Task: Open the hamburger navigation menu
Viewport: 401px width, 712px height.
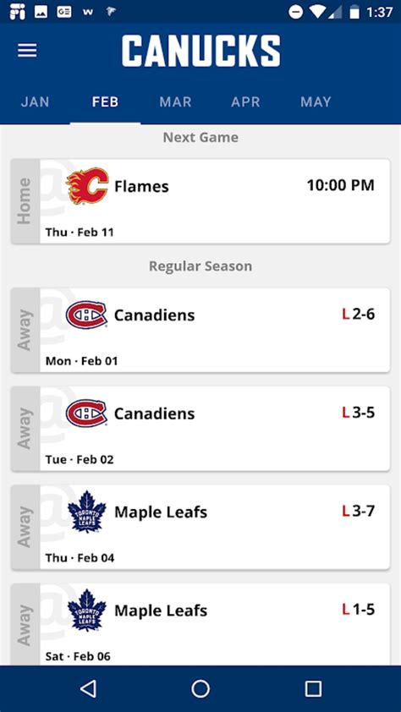Action: 27,51
